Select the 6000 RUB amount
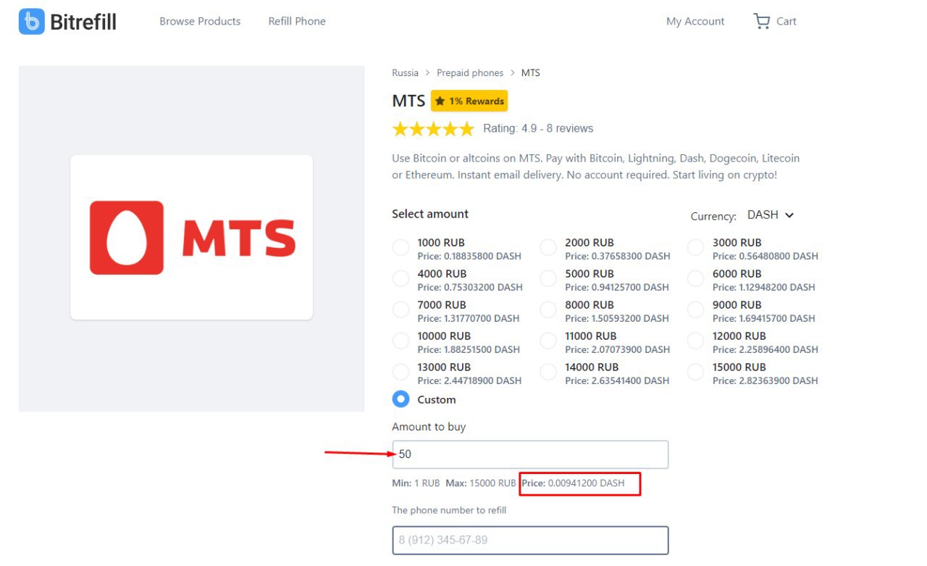 695,279
